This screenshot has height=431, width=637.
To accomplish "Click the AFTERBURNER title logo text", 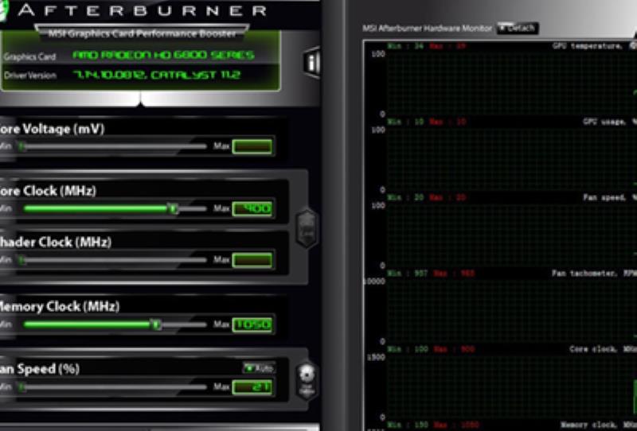I will tap(143, 10).
